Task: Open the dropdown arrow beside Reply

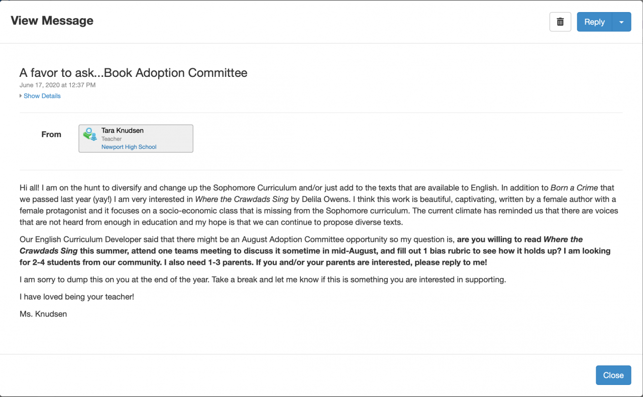Action: (621, 22)
